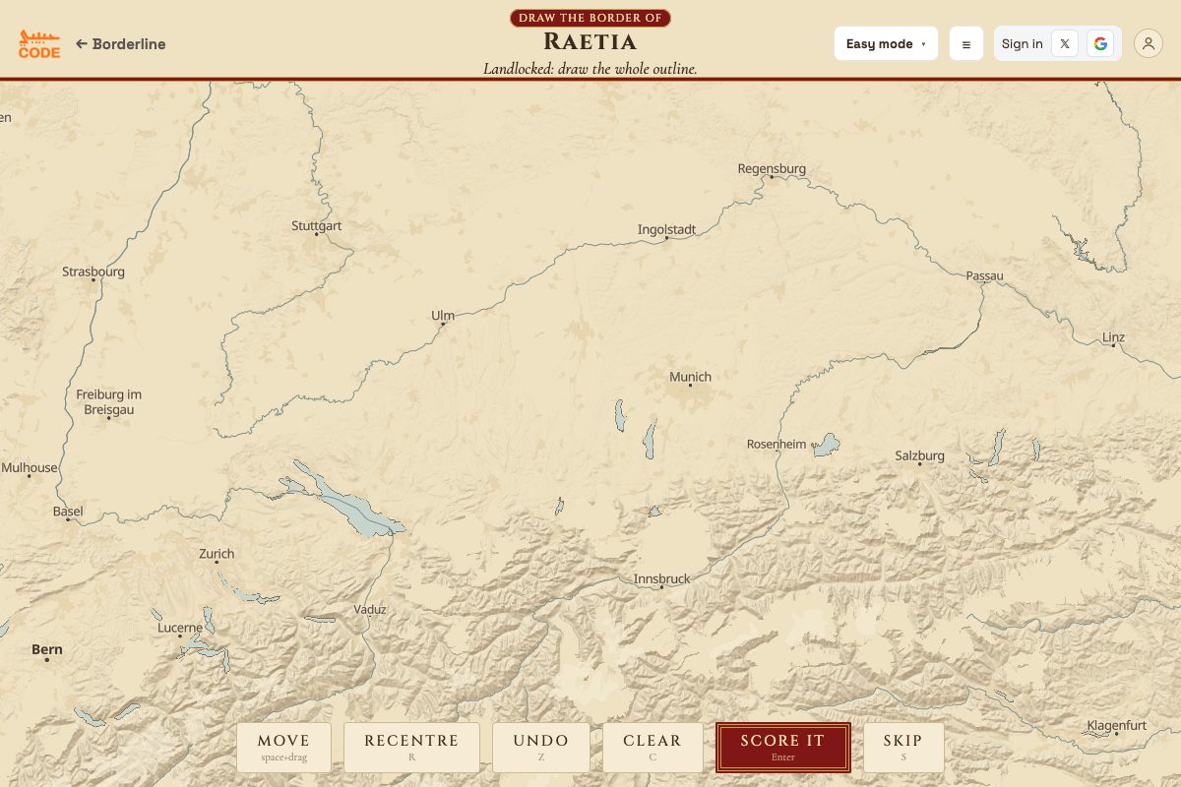
Task: Click the Regensburg city label
Action: (x=772, y=168)
